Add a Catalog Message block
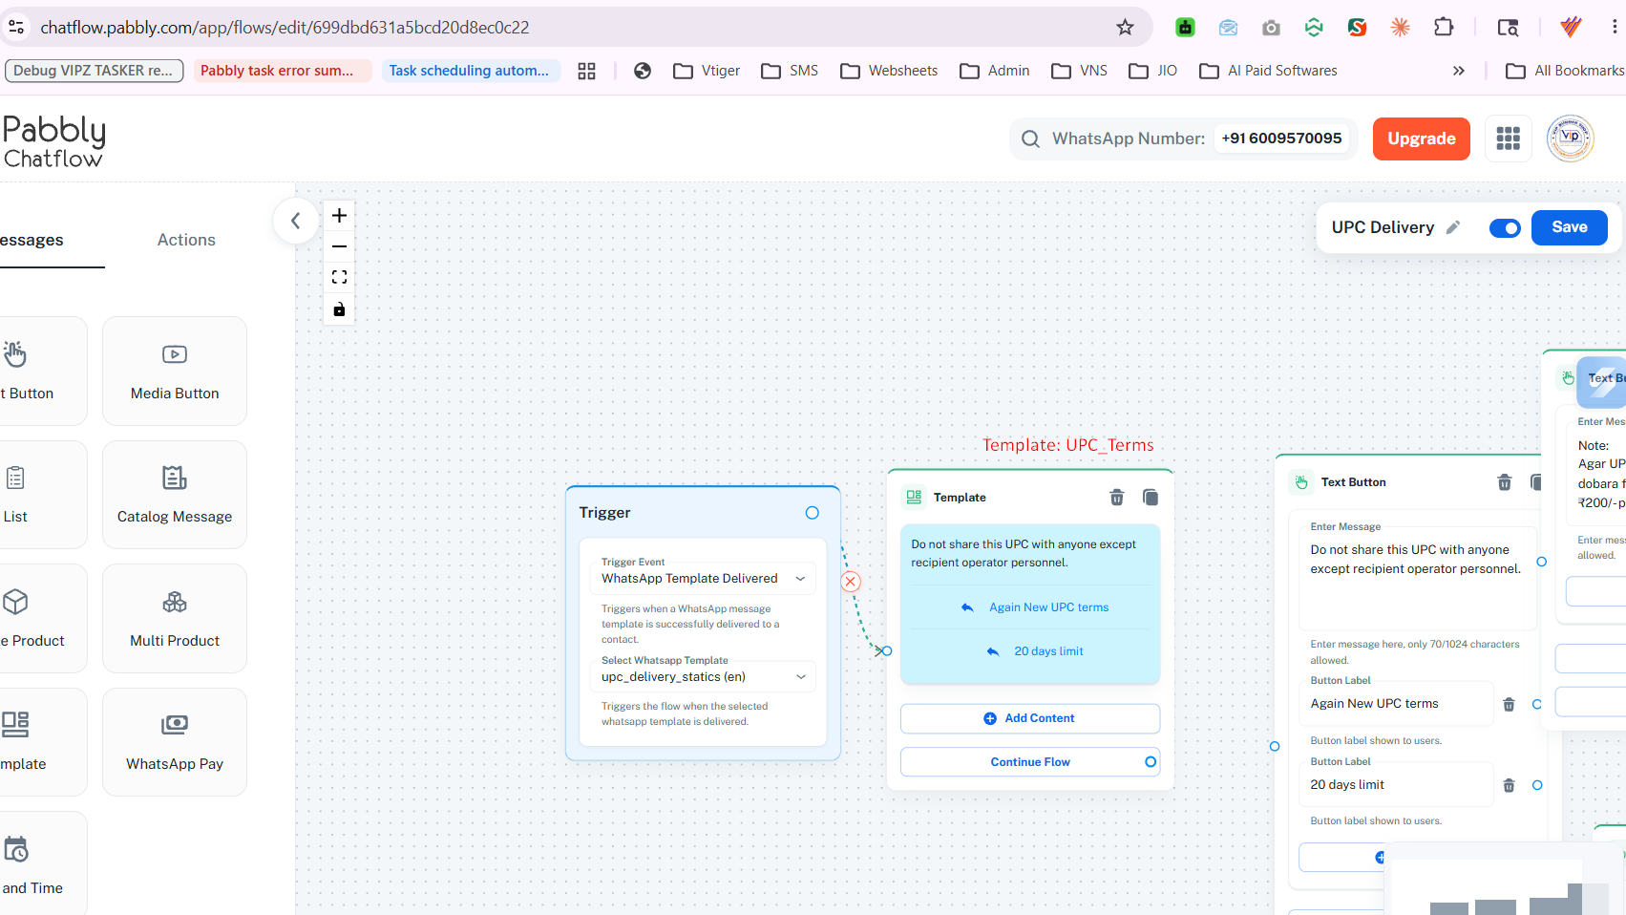The height and width of the screenshot is (915, 1626). pyautogui.click(x=175, y=495)
